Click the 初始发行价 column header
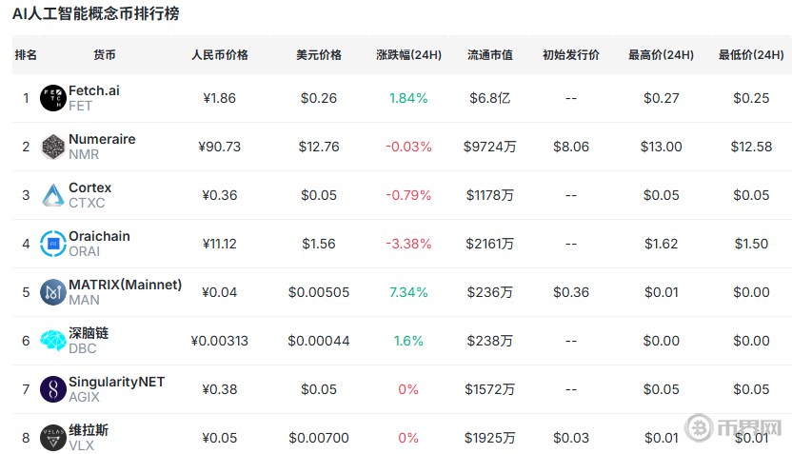Screen dimensions: 792x454 (571, 55)
